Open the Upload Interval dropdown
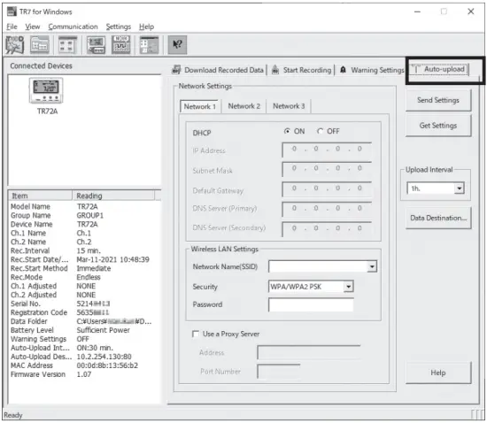Screen dimensions: 487x423 tap(459, 188)
